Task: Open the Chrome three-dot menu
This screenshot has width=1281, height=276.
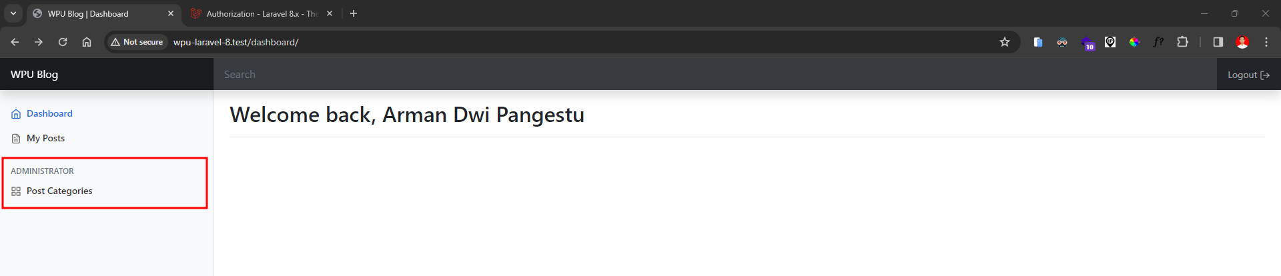Action: pyautogui.click(x=1266, y=42)
